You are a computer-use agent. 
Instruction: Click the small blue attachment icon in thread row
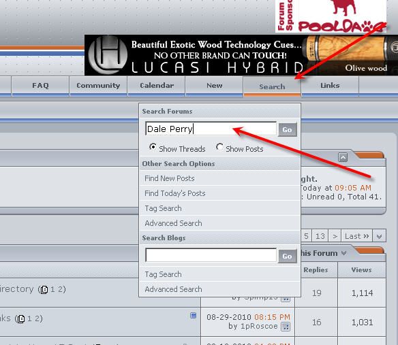click(193, 315)
